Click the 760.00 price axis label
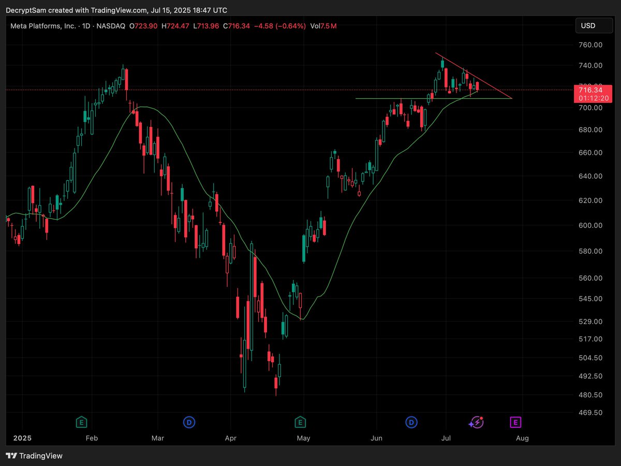621x466 pixels. click(590, 45)
